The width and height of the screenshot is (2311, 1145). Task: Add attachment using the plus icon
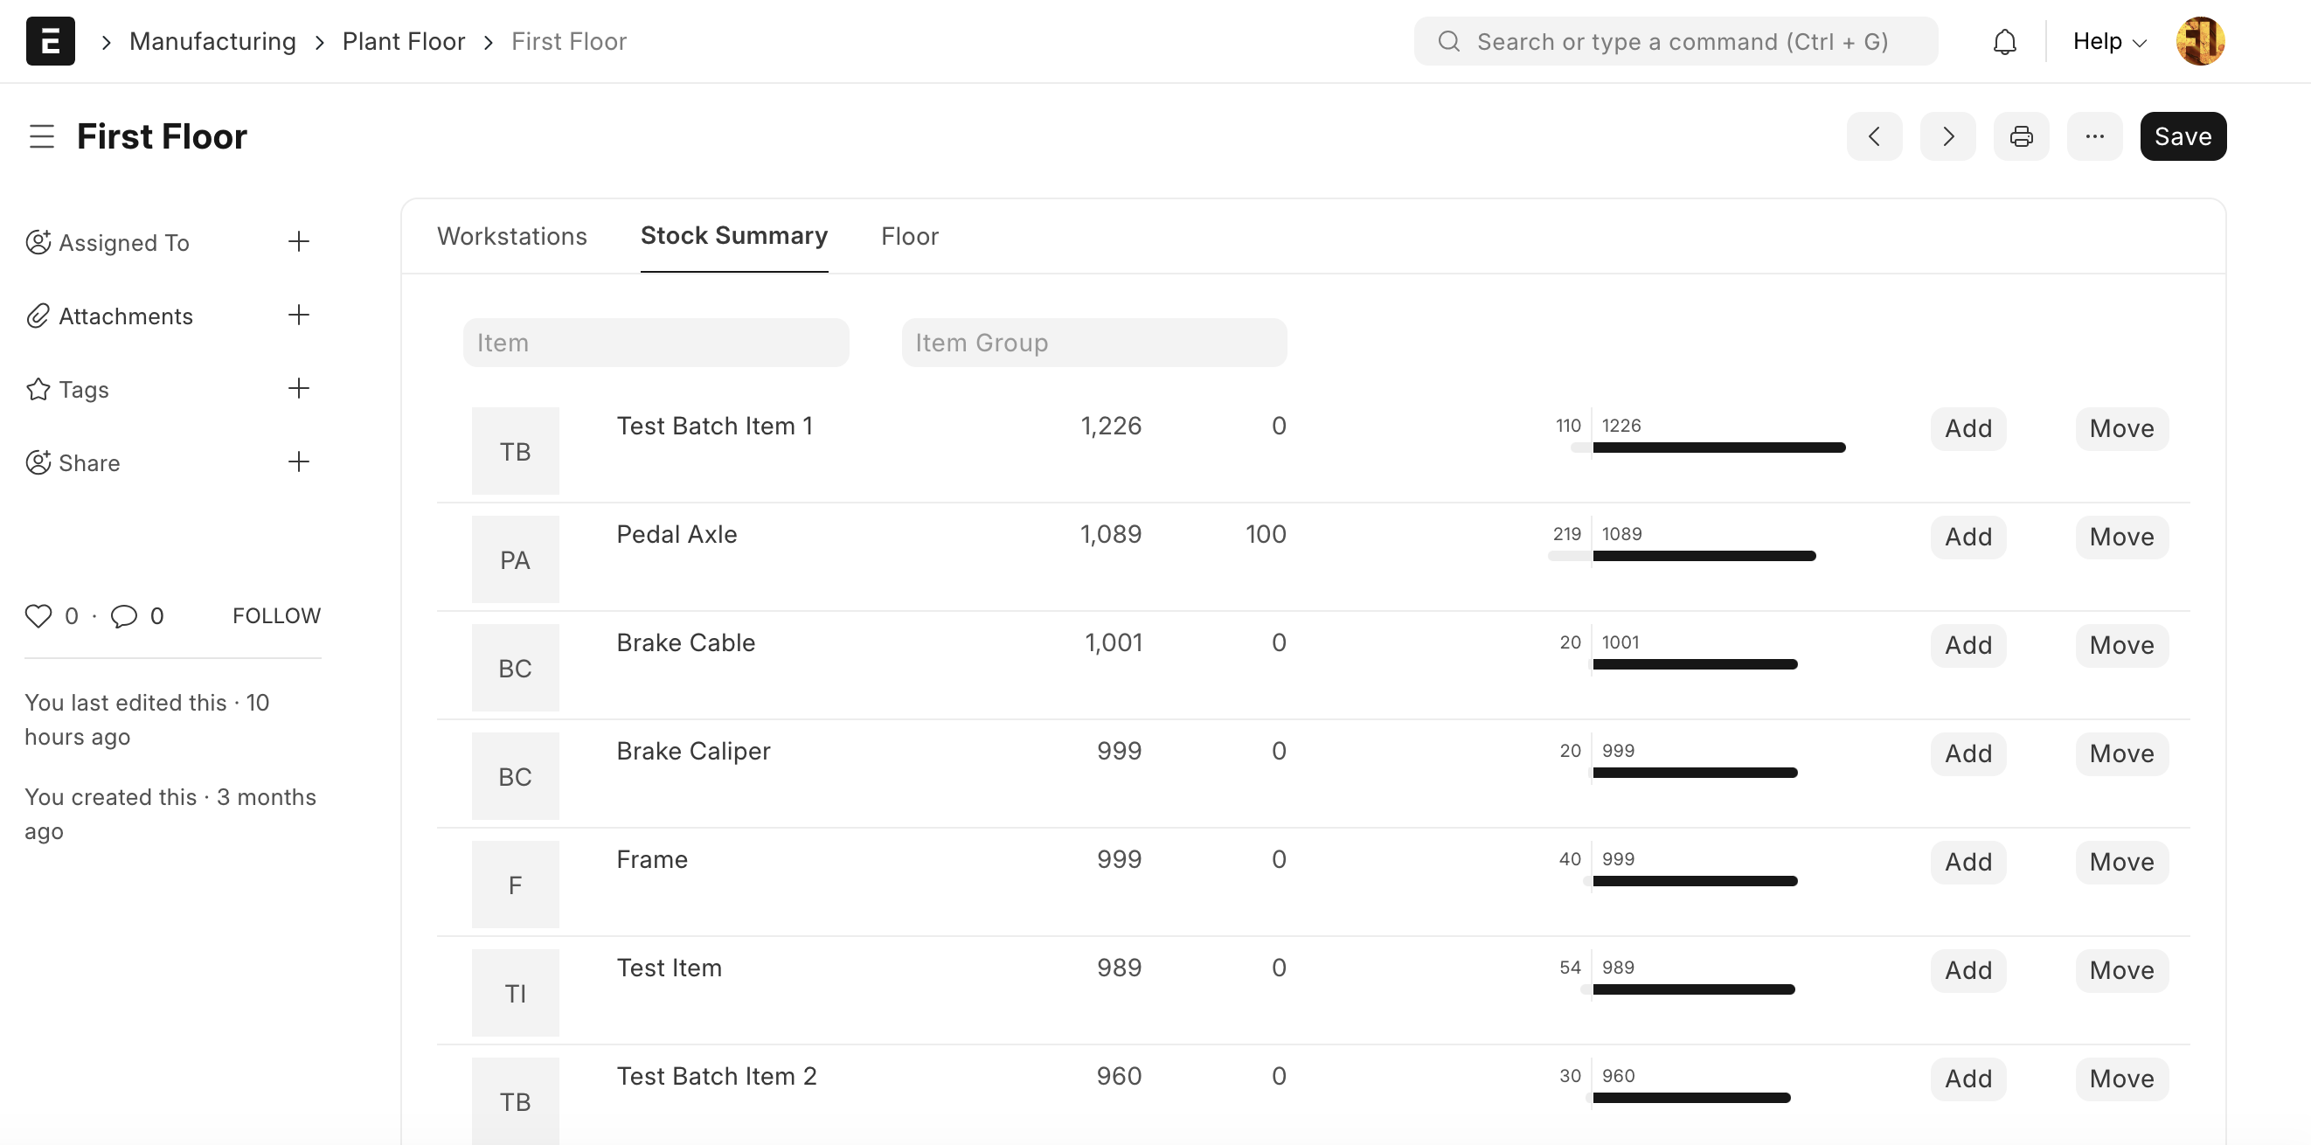click(299, 315)
